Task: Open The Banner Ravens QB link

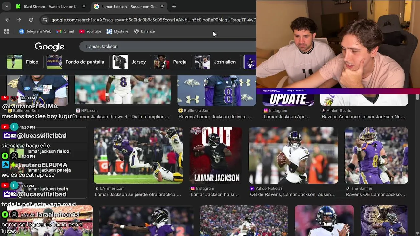Action: click(x=375, y=195)
